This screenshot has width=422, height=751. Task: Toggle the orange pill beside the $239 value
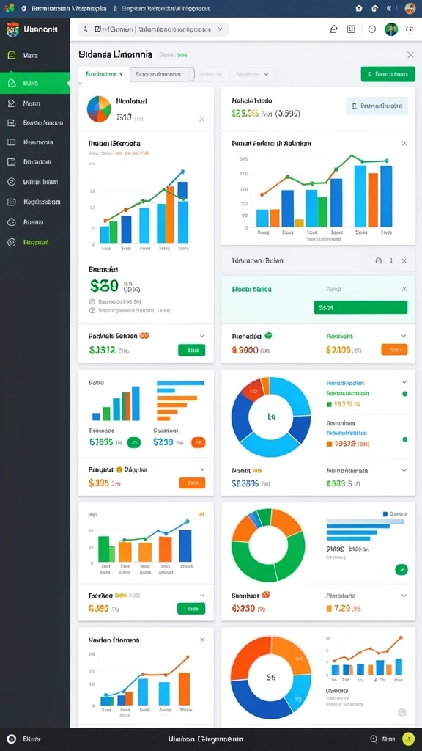(x=199, y=442)
